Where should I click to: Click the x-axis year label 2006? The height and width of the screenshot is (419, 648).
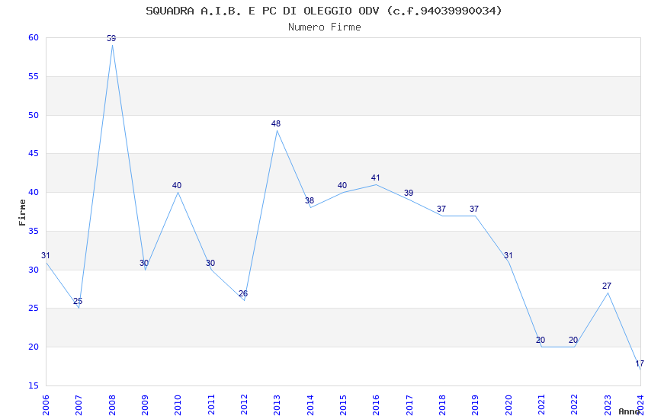[x=46, y=405]
